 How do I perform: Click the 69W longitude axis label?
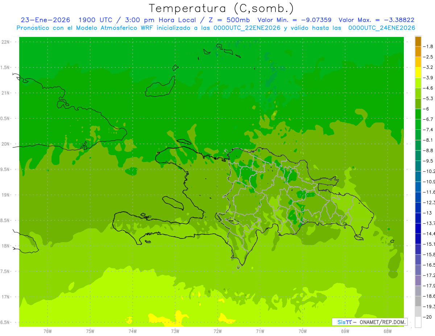click(345, 331)
